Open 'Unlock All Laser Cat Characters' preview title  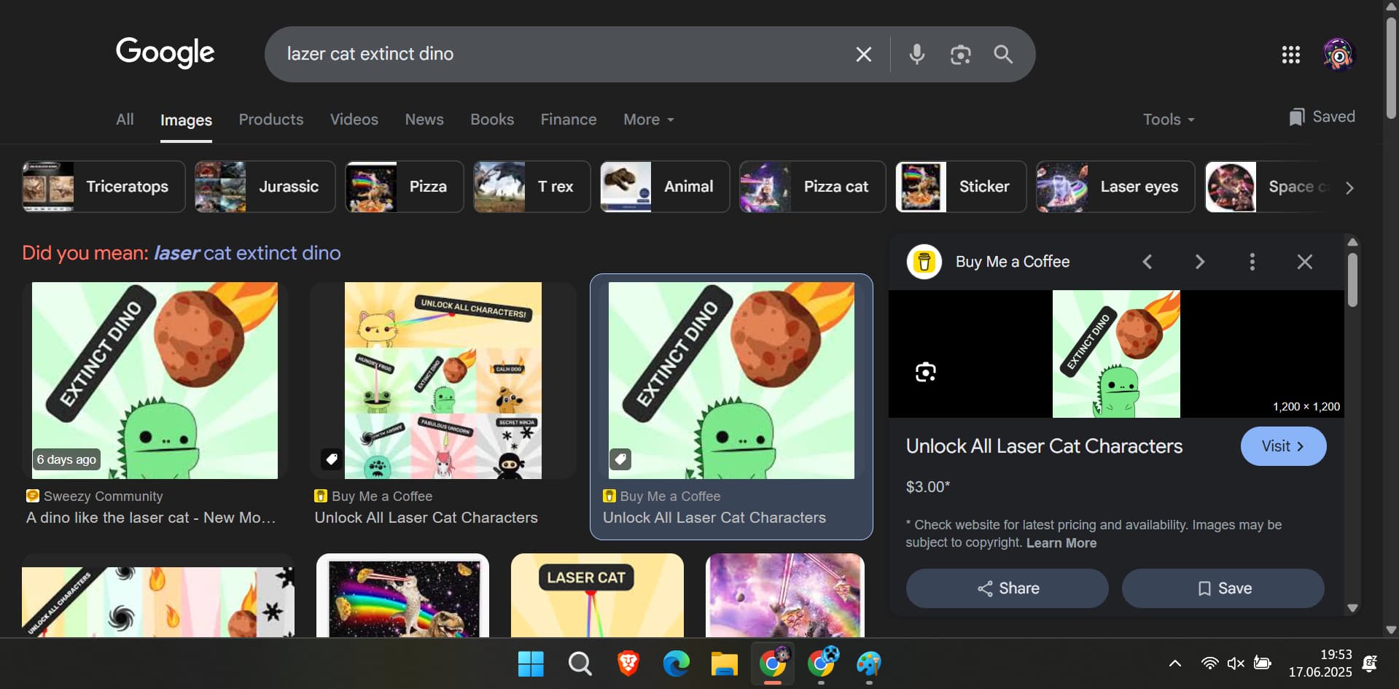pyautogui.click(x=1044, y=446)
